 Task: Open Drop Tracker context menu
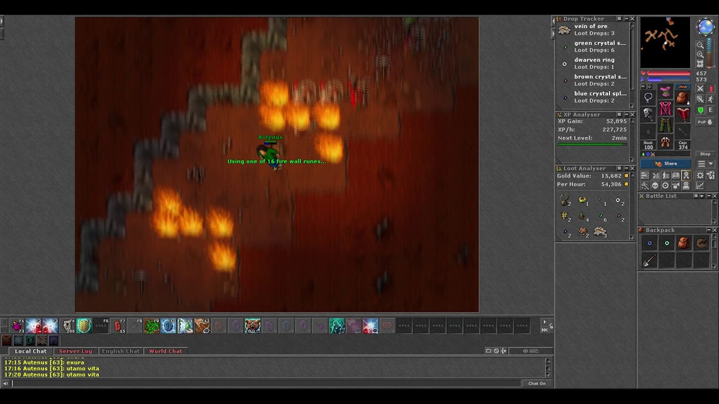pyautogui.click(x=619, y=19)
